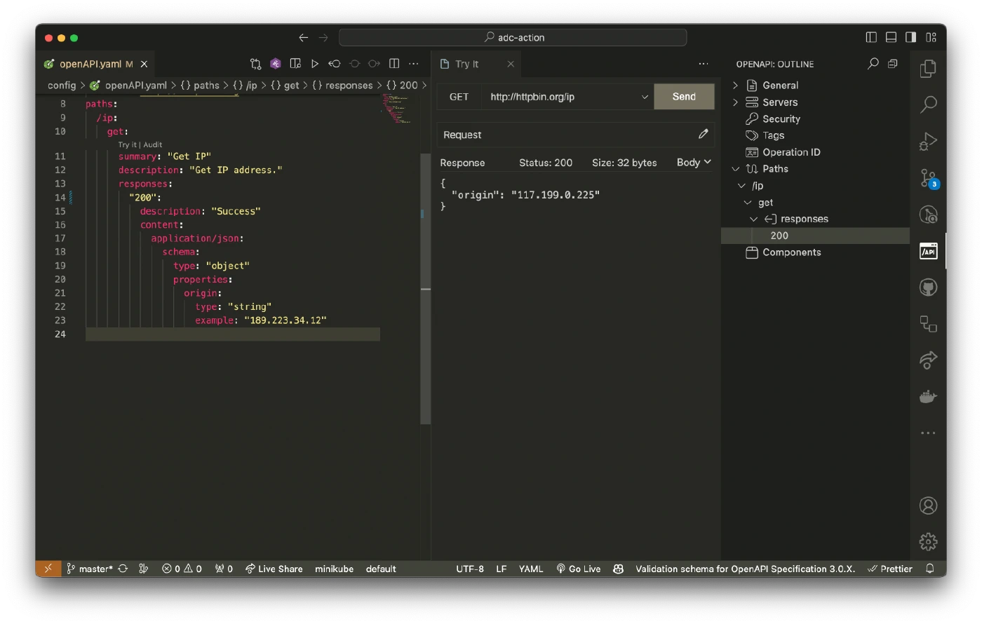Select the OpenAPI /API activity bar icon
The height and width of the screenshot is (624, 982).
(x=928, y=251)
